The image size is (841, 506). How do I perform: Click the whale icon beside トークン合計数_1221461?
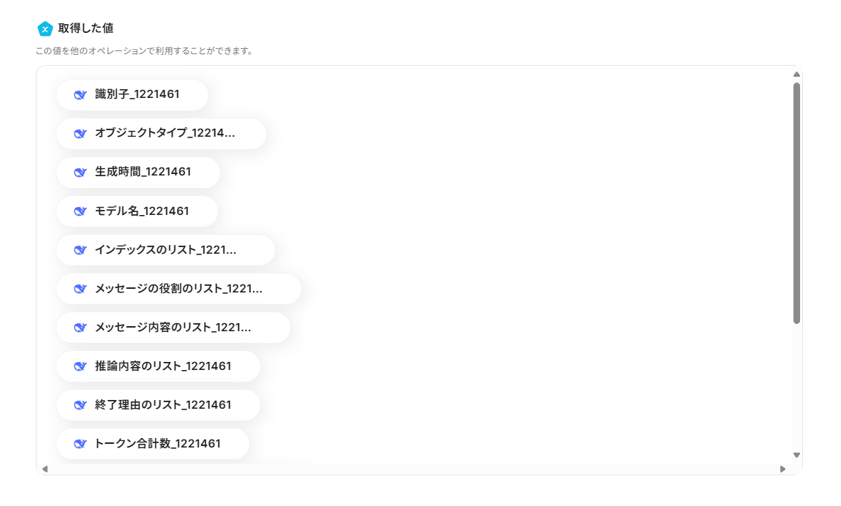point(80,444)
